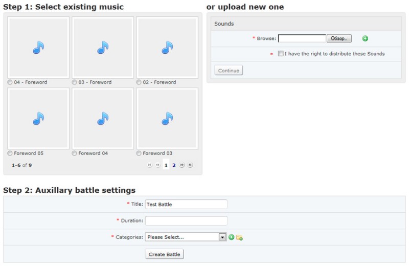Click current page 1 in pagination

click(166, 165)
